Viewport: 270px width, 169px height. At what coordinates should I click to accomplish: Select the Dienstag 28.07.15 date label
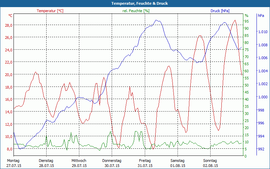click(x=46, y=163)
